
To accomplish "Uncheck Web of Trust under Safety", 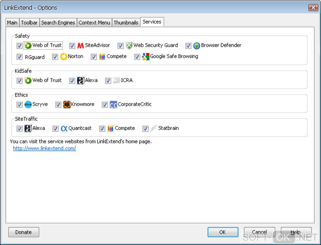I will click(20, 46).
